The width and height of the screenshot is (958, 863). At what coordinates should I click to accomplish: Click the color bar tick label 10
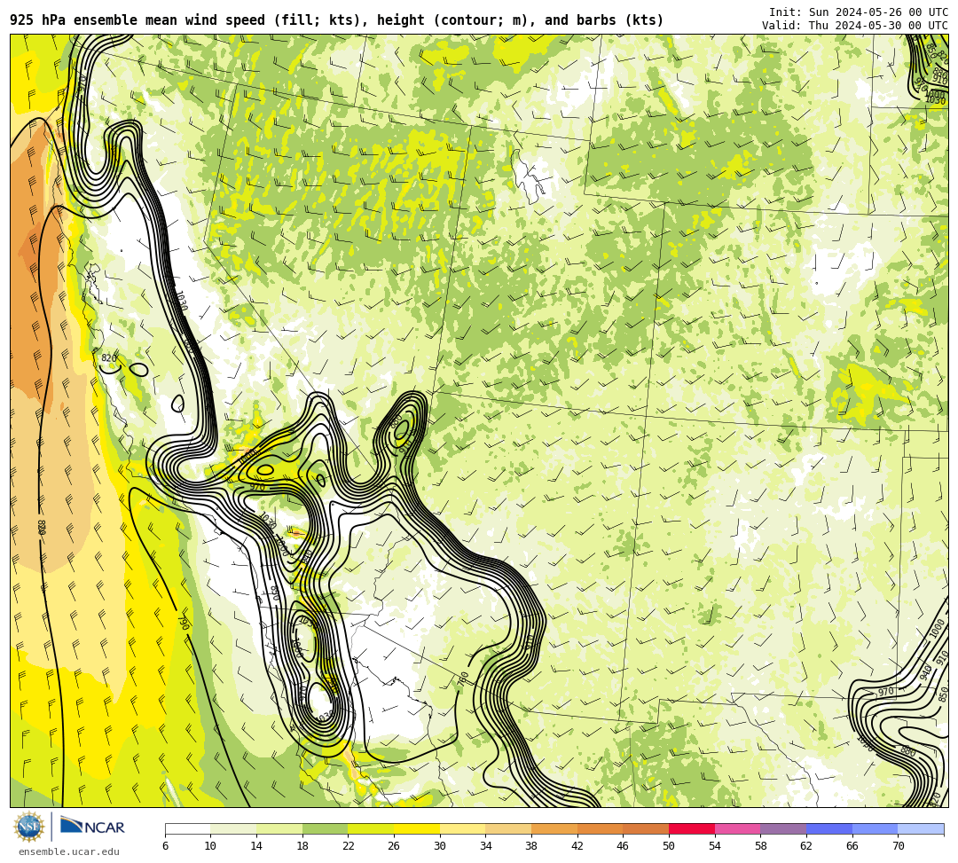click(x=211, y=846)
